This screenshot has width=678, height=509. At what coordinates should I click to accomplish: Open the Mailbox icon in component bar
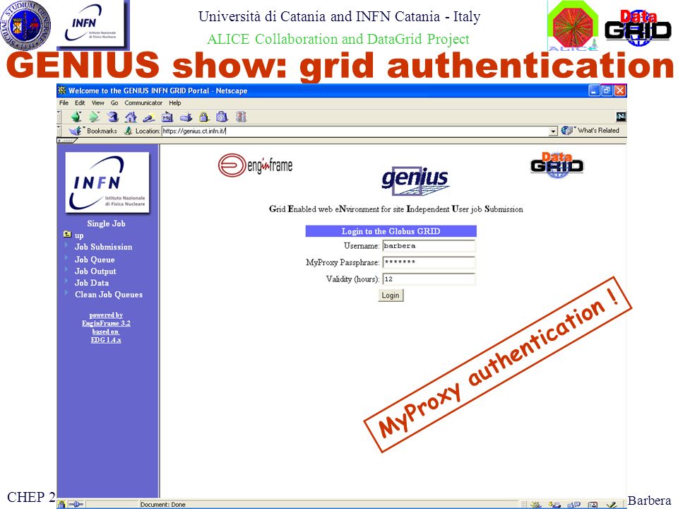pyautogui.click(x=555, y=505)
